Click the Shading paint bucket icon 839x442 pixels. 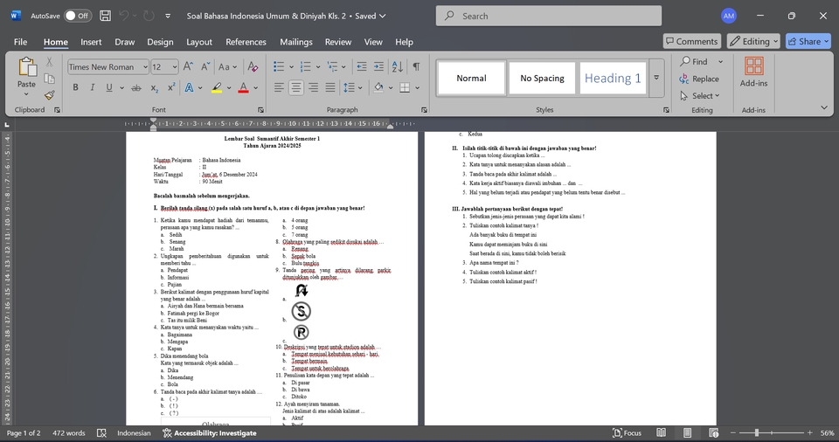point(378,87)
